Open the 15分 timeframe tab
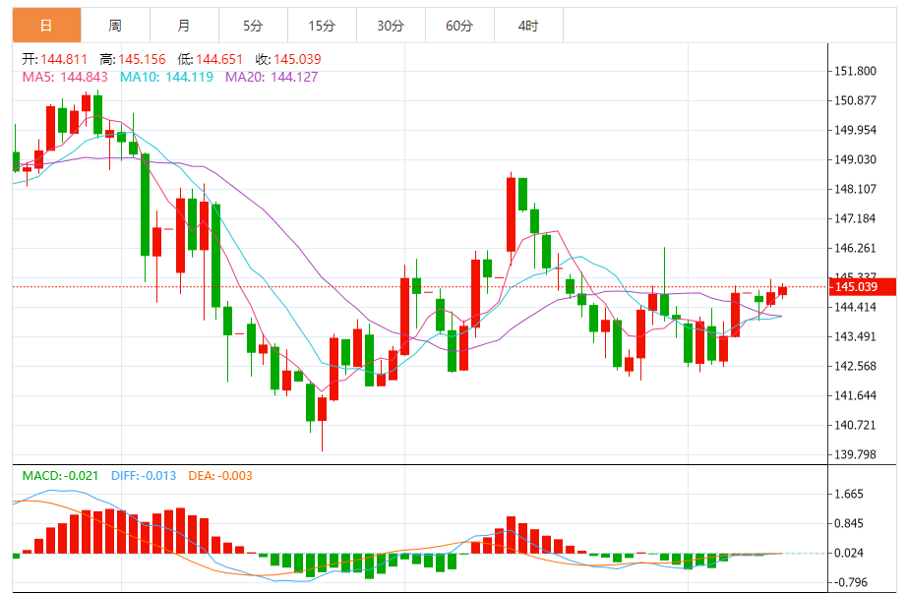This screenshot has width=908, height=593. [x=322, y=26]
